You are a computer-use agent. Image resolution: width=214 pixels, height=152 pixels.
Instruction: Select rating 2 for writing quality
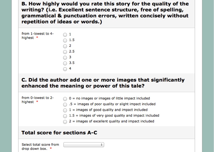tap(65, 46)
